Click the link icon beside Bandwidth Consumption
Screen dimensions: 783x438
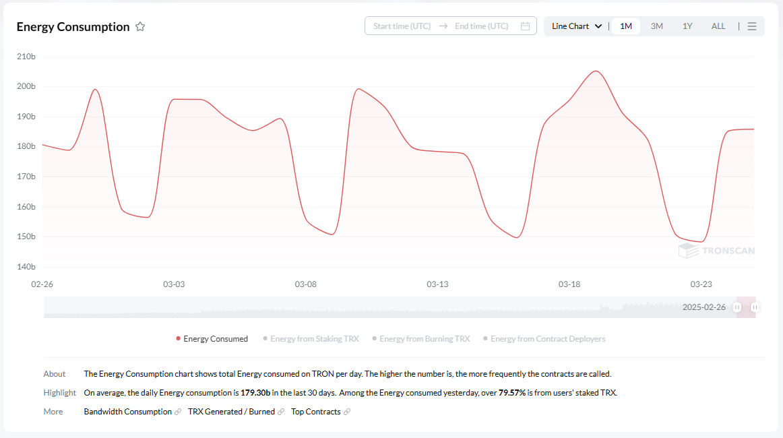pos(178,412)
